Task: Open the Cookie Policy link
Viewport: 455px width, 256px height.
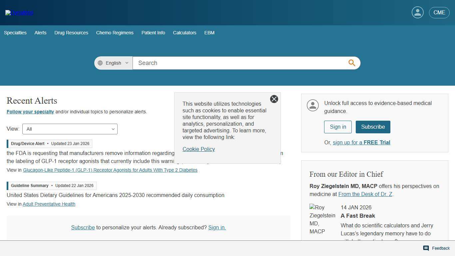Action: coord(199,149)
